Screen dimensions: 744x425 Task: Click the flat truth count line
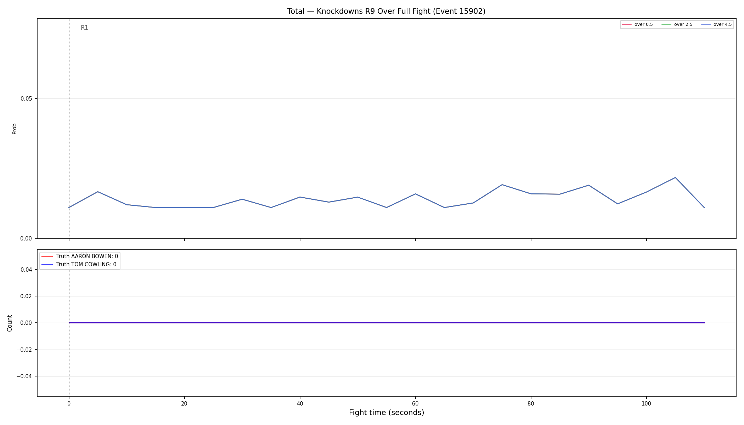[387, 323]
